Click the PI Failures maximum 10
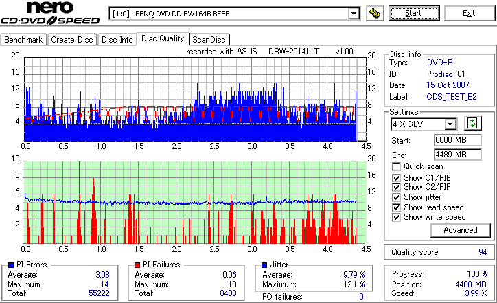Viewport: 497px width, 303px height. tap(232, 284)
